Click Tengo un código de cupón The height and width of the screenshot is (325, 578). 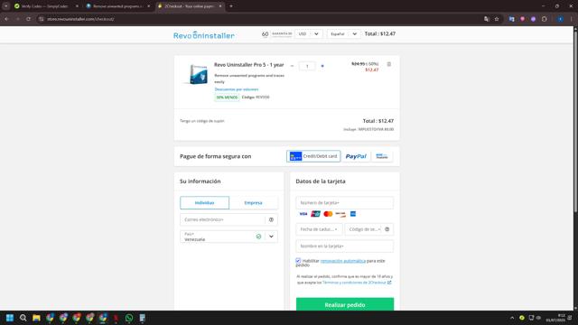coord(202,121)
